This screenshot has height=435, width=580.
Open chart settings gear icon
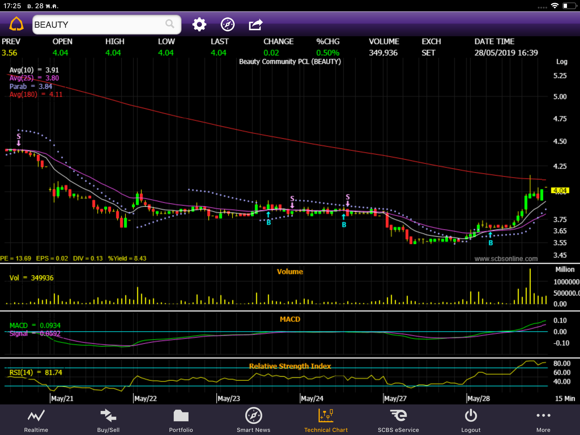(199, 25)
